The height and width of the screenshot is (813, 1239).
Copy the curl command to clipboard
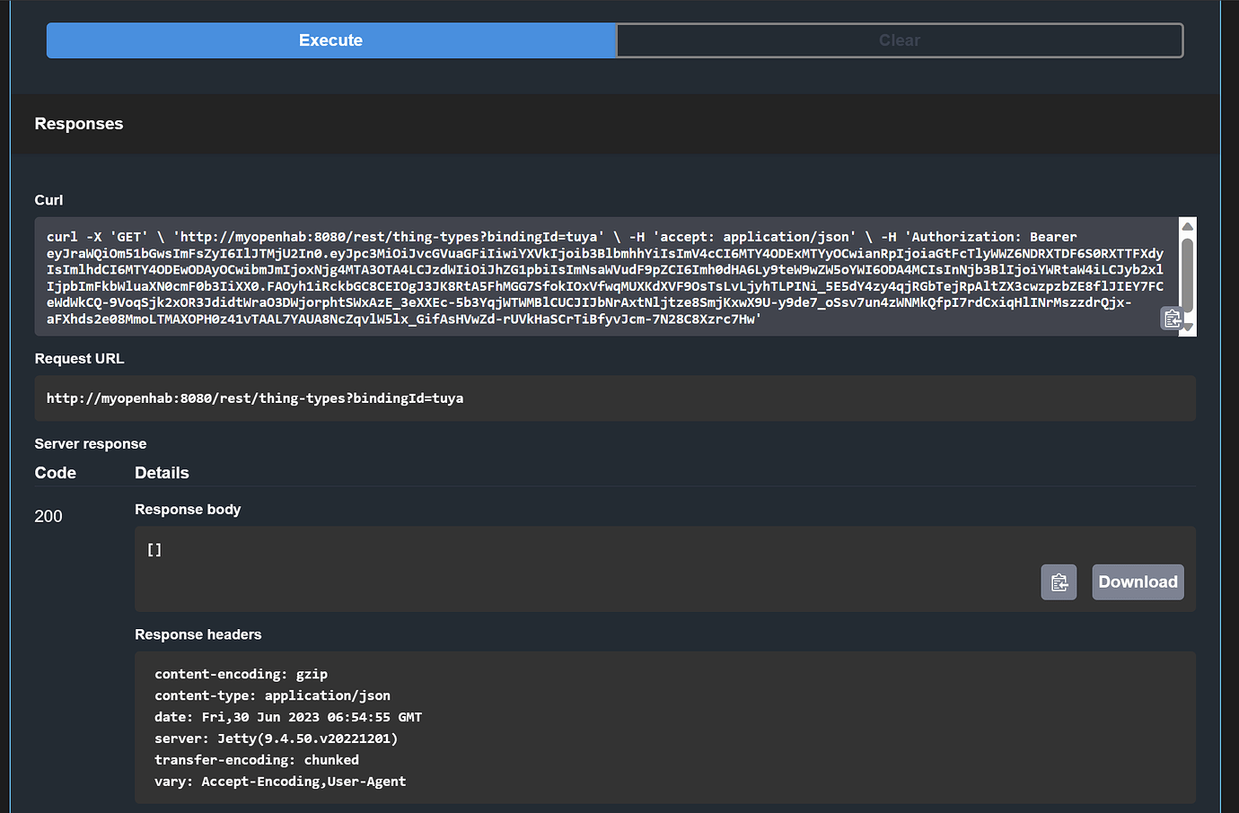click(1172, 319)
